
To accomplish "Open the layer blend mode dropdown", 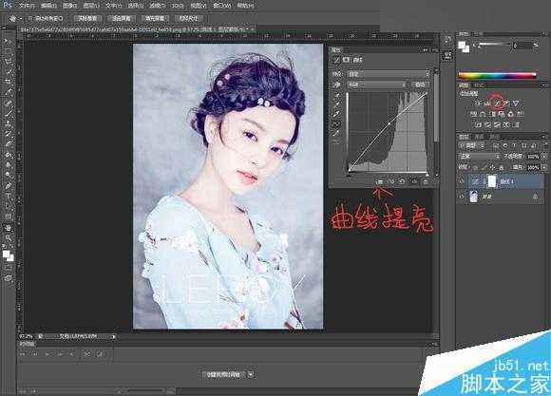I will click(x=479, y=156).
